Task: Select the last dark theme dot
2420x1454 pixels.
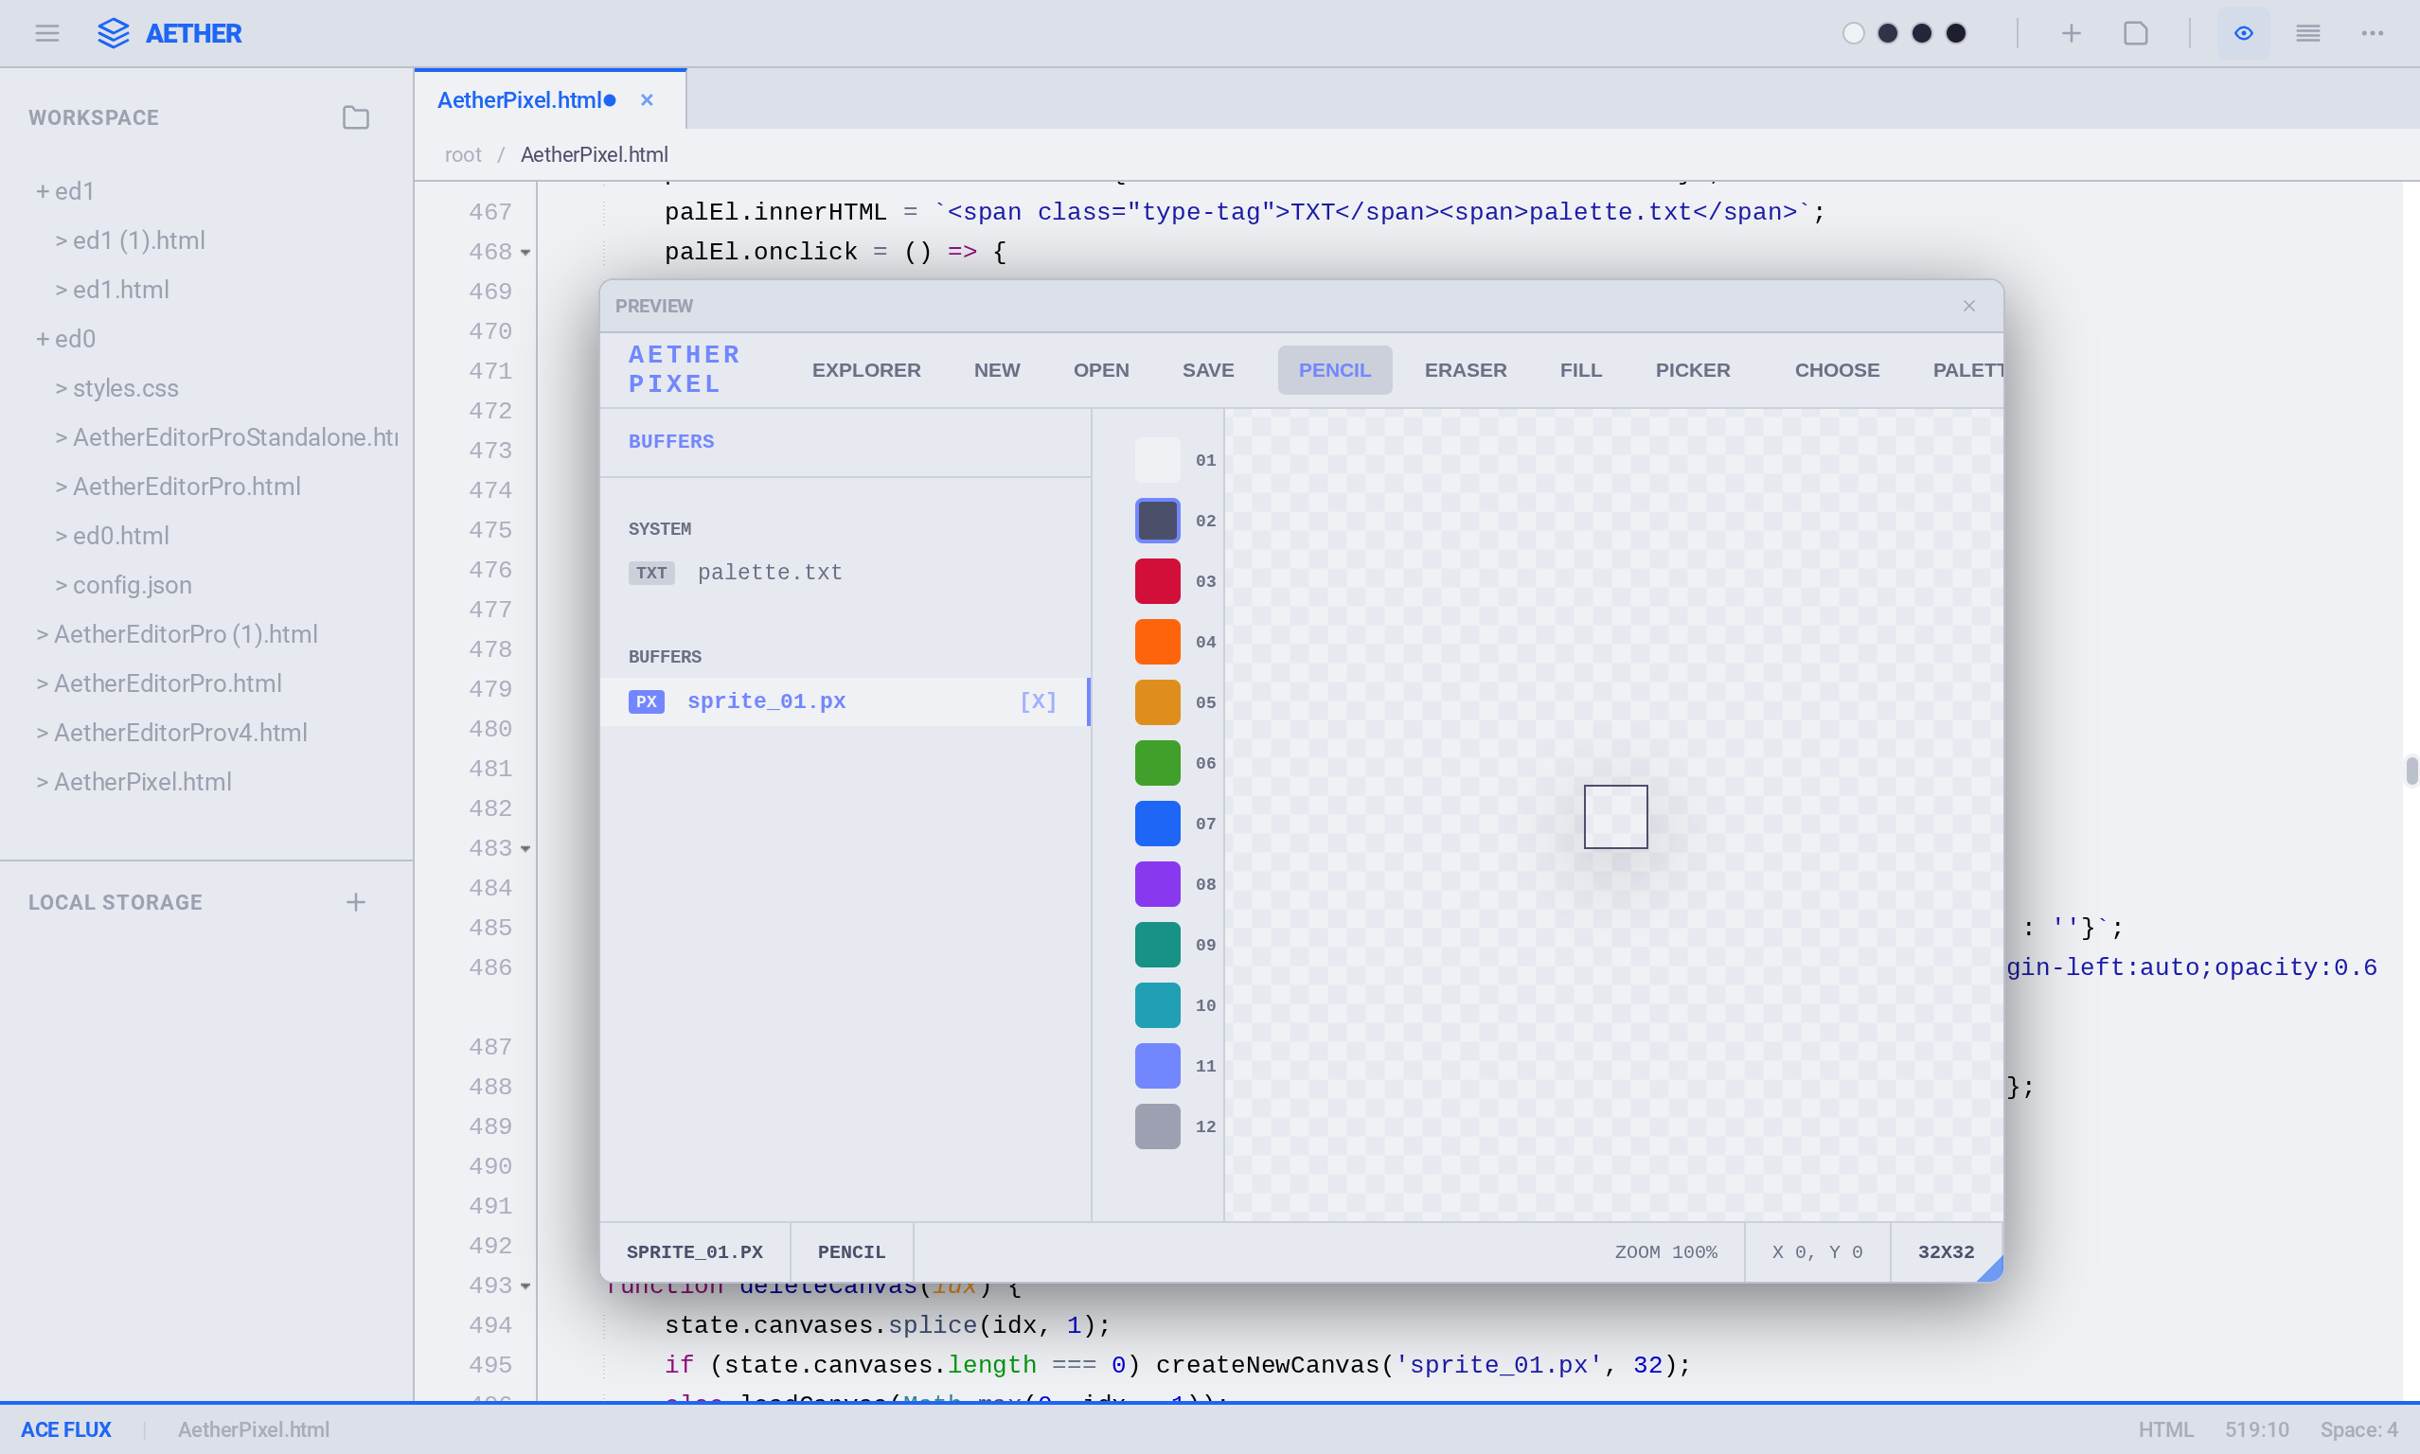Action: [1955, 33]
